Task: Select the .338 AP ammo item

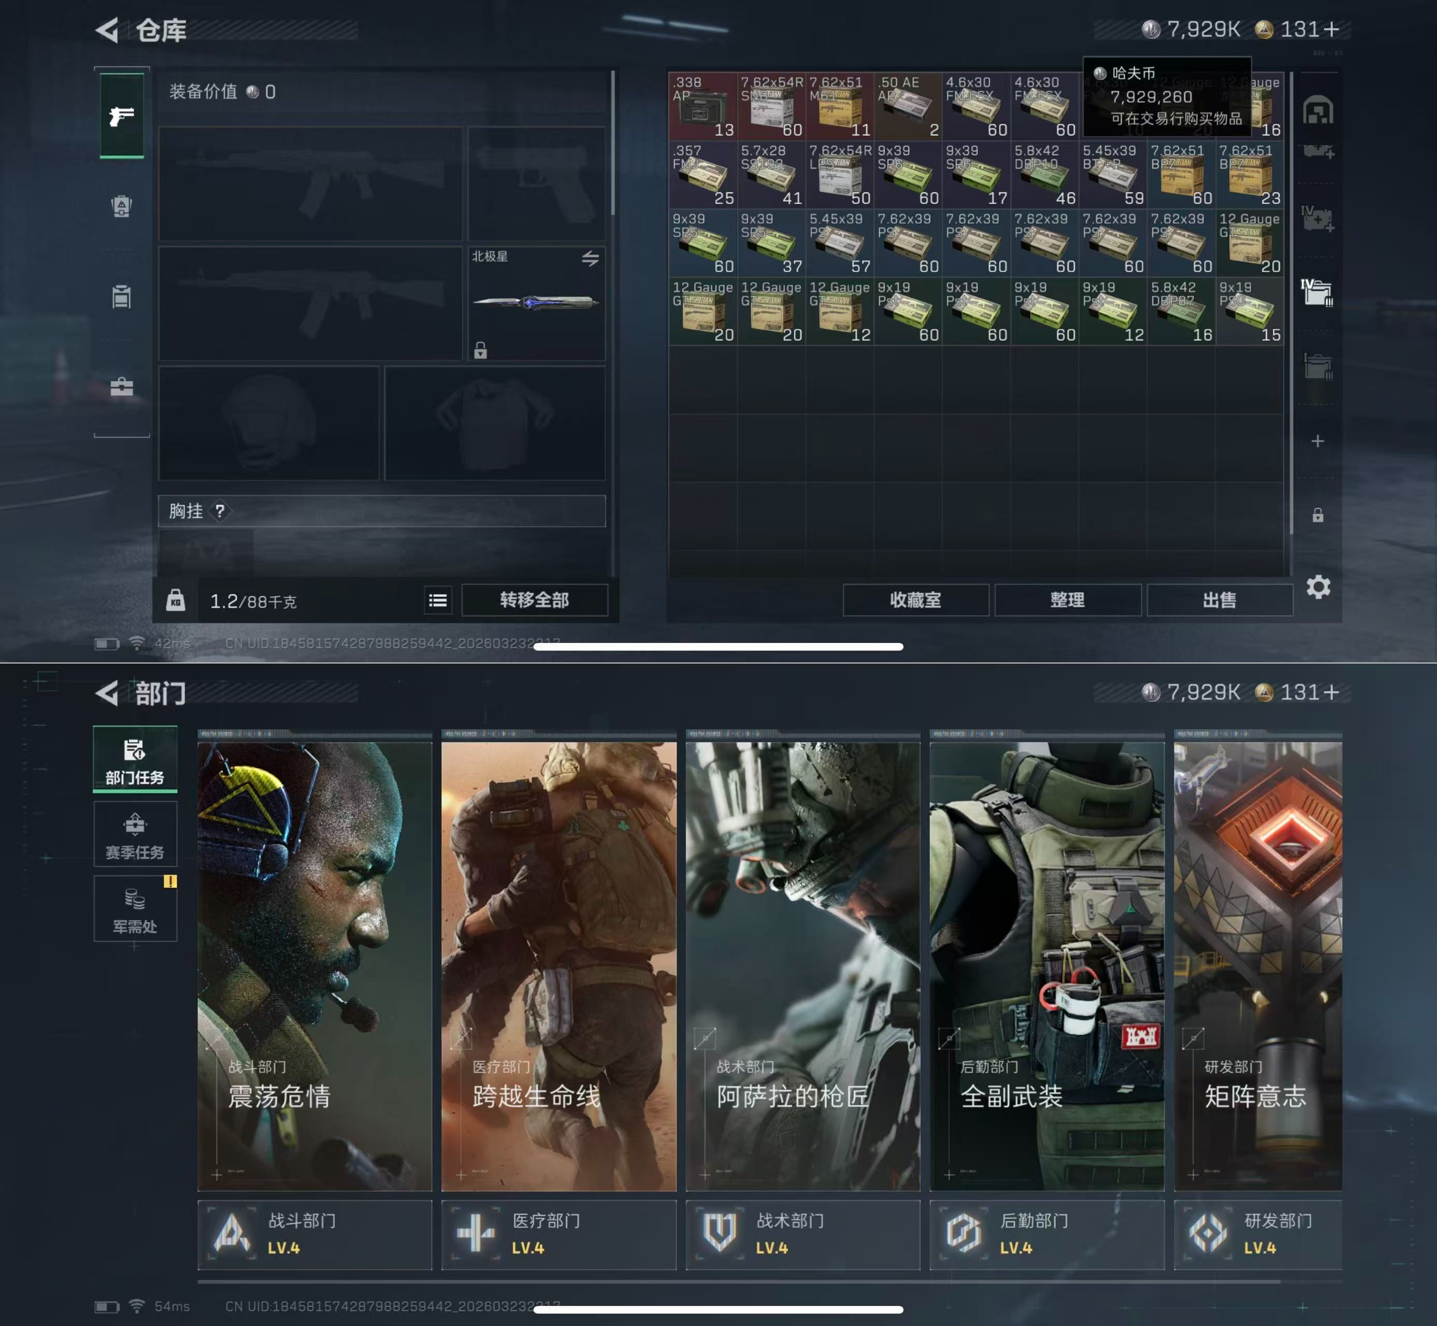Action: 702,106
